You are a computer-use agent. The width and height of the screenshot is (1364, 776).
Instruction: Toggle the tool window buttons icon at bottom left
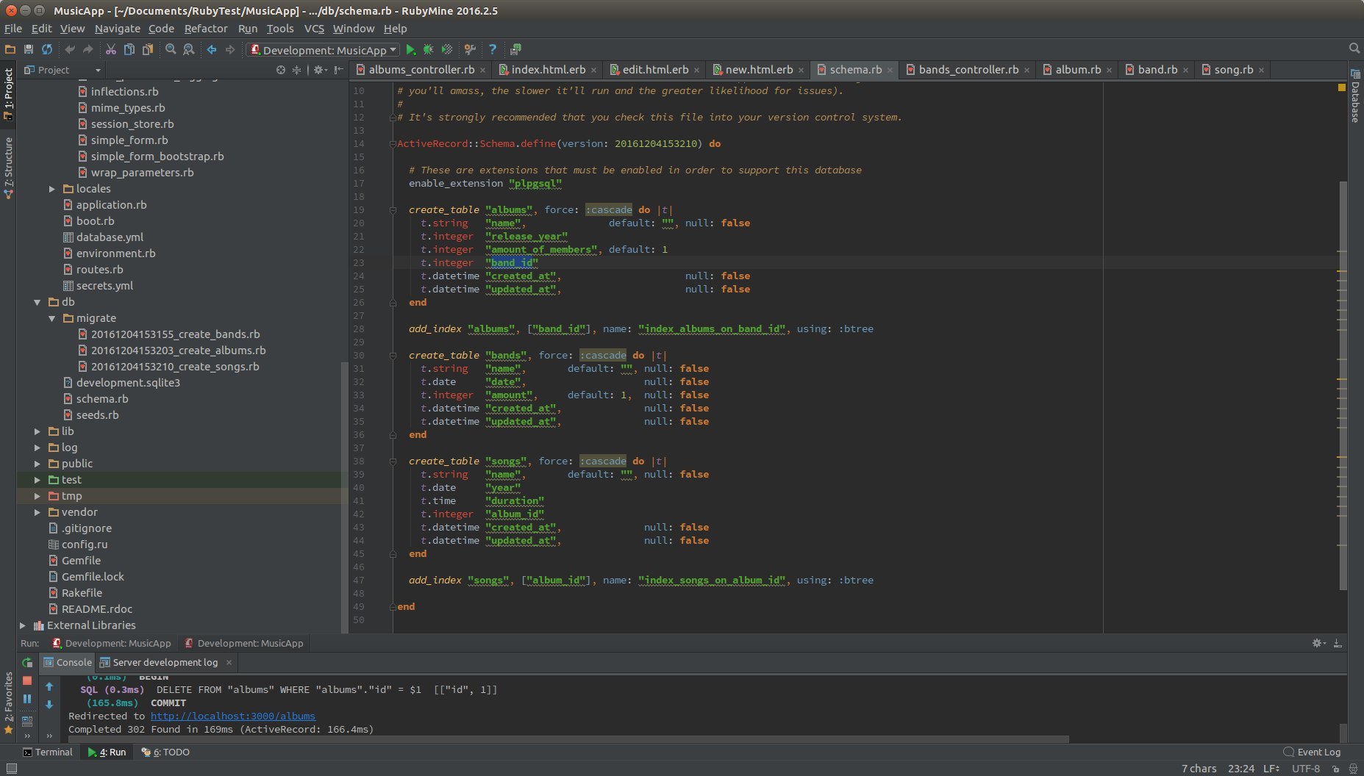11,768
